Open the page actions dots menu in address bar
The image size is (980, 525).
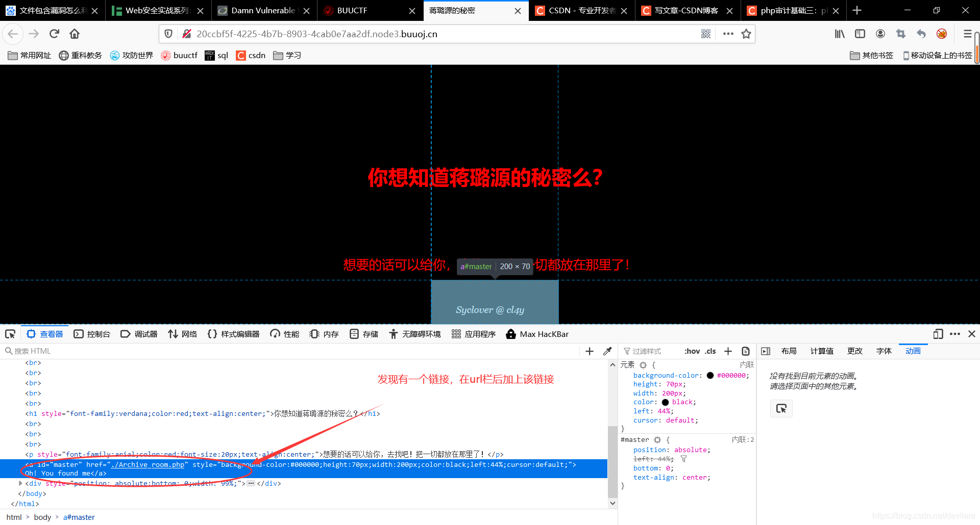point(727,34)
